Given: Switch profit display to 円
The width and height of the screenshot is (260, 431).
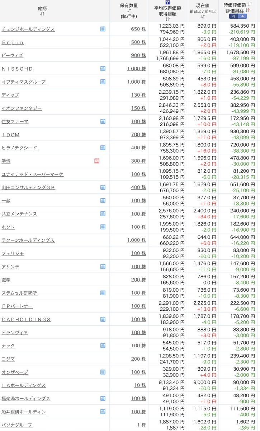Looking at the screenshot, I should (x=233, y=16).
